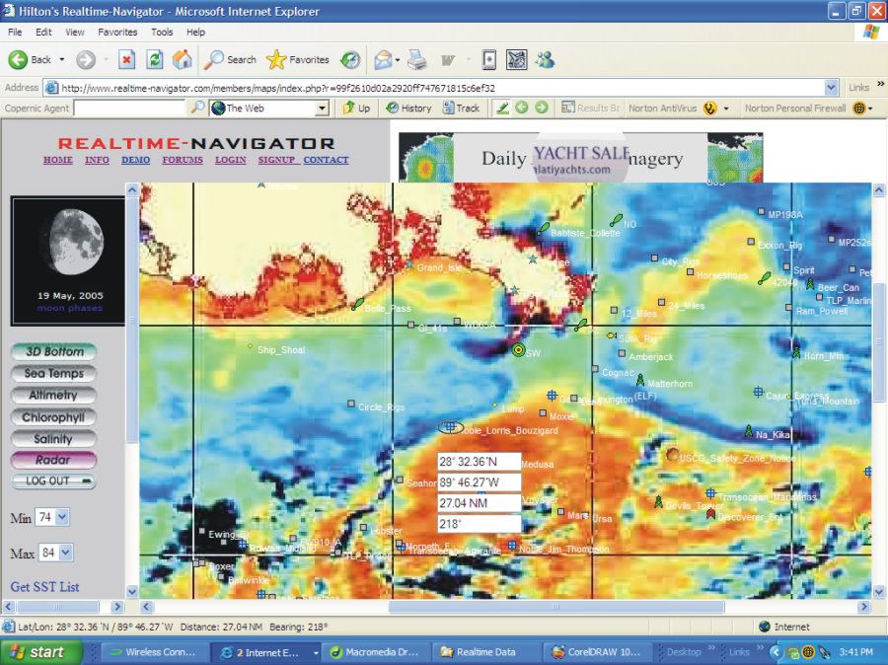The width and height of the screenshot is (888, 665).
Task: Open the Favorites menu
Action: (x=117, y=33)
